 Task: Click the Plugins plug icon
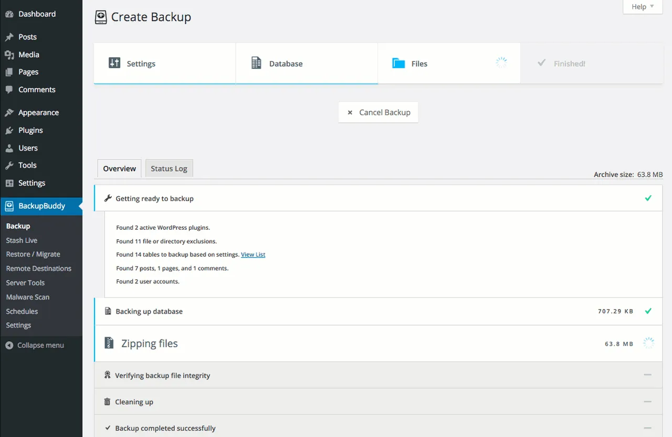[x=9, y=131]
